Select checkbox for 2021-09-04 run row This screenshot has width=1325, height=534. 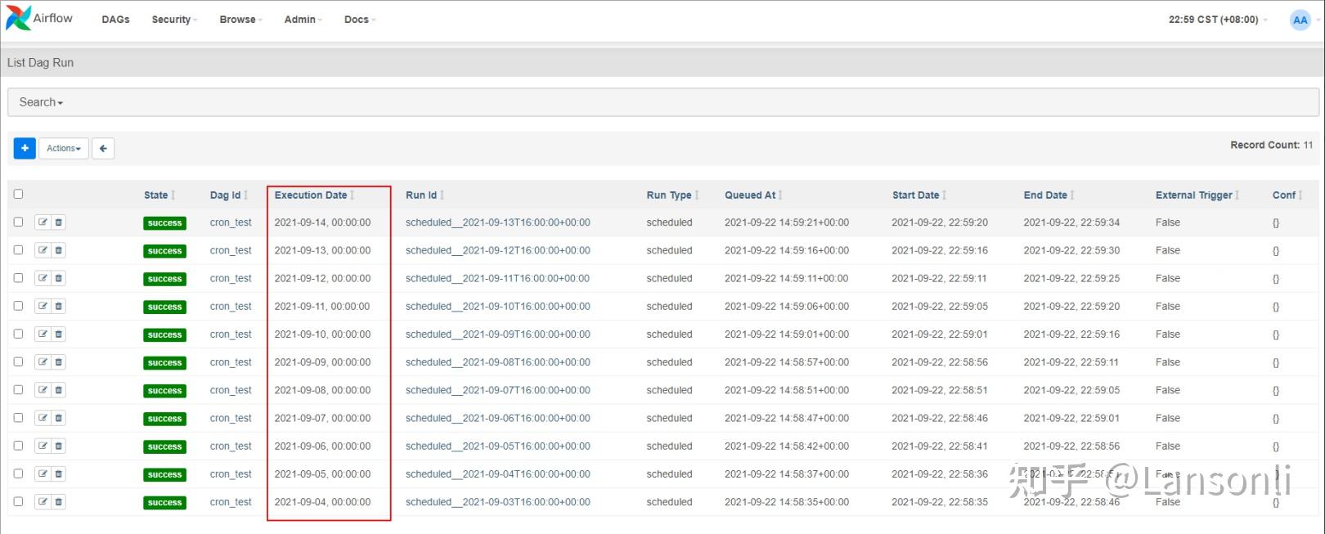point(18,500)
